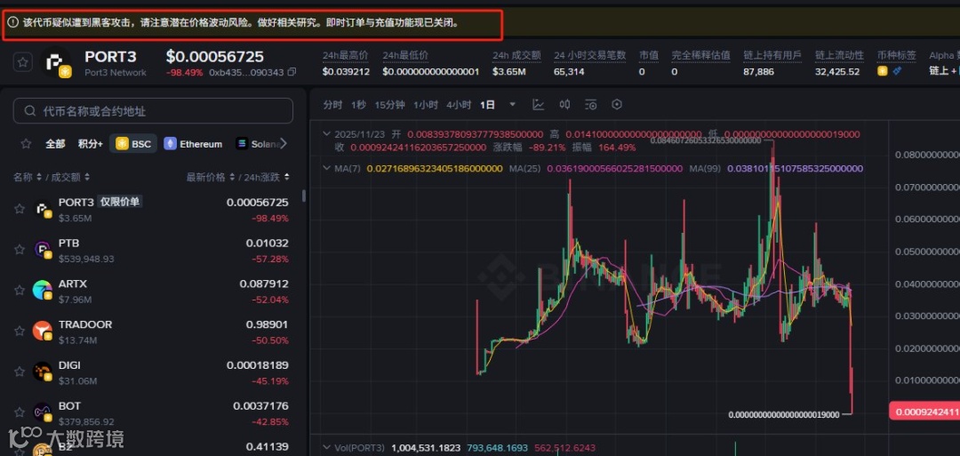
Task: Copy the 0xb435...090343 contract address
Action: [292, 72]
